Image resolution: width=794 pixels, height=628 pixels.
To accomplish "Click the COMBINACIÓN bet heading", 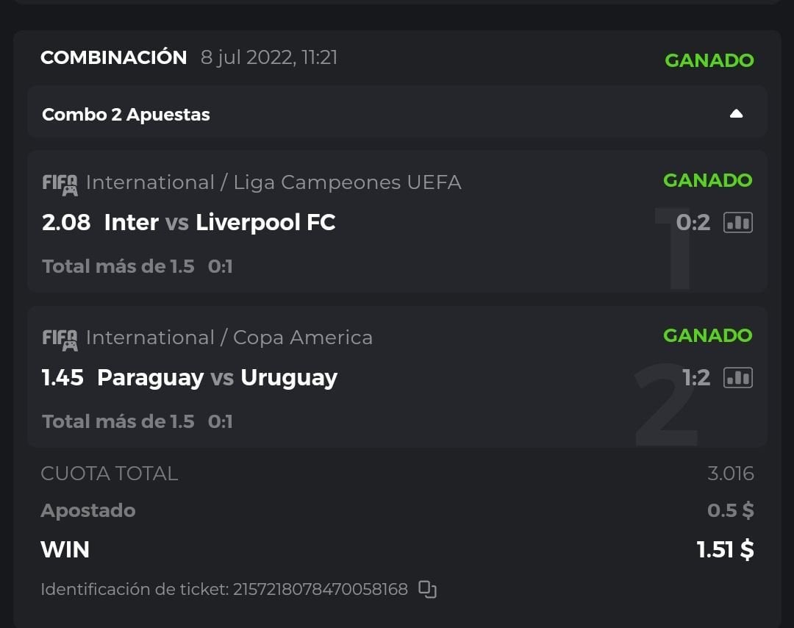I will point(113,58).
